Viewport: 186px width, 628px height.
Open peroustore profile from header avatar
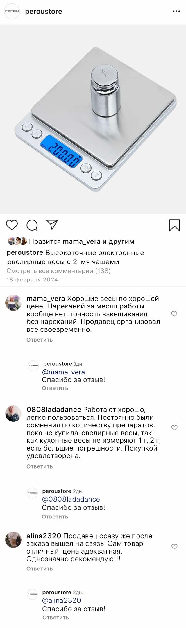[x=12, y=11]
